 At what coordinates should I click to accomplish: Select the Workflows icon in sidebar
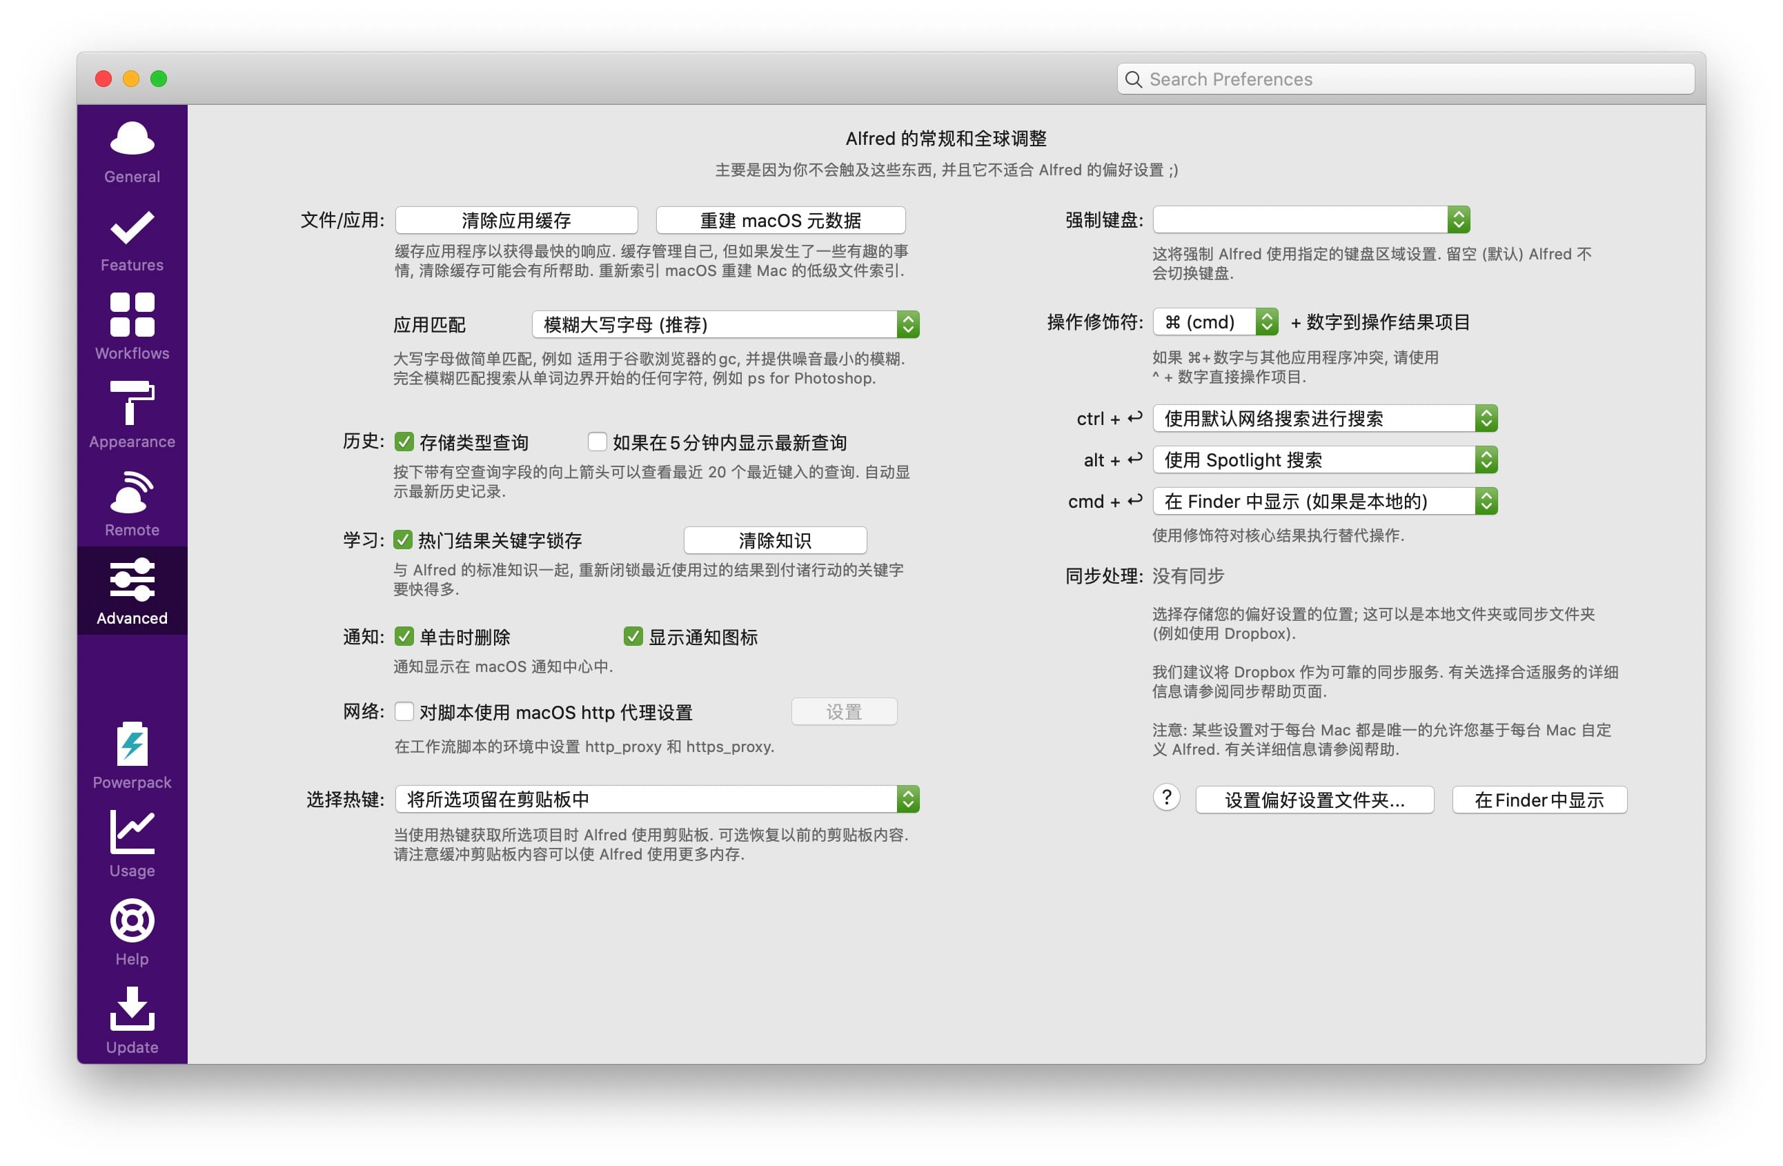point(132,326)
